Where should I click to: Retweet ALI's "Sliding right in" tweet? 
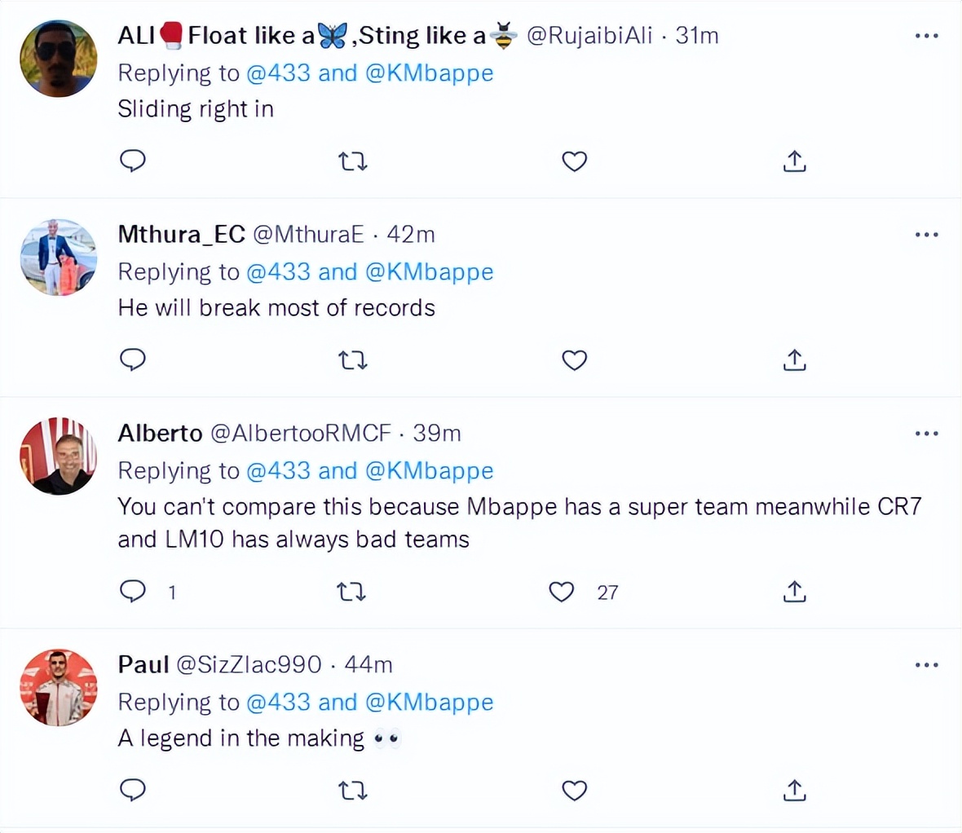[352, 161]
